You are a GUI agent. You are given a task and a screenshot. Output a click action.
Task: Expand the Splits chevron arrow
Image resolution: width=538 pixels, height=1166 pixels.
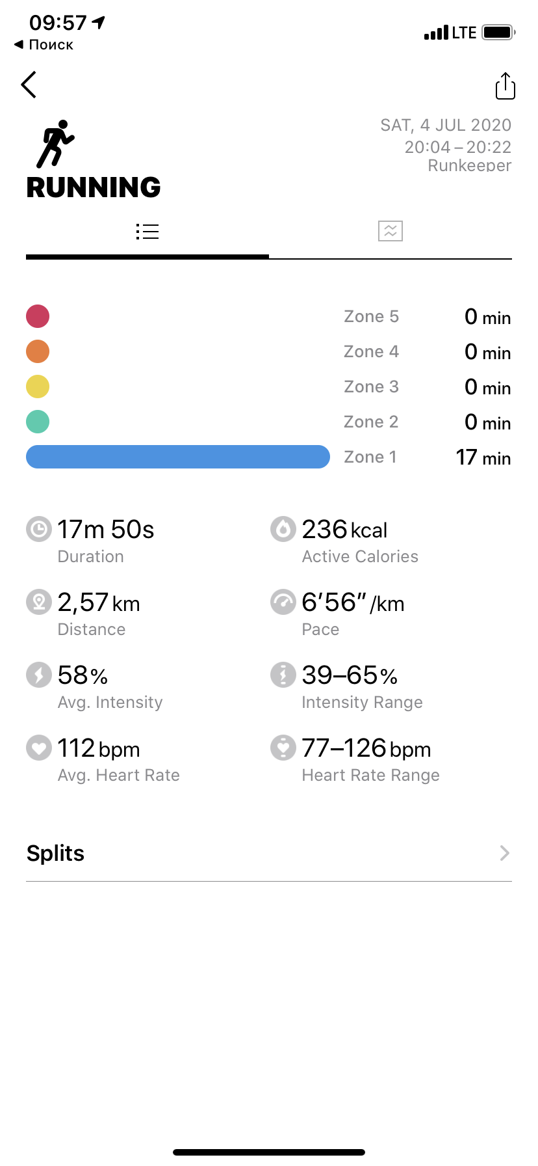coord(504,853)
